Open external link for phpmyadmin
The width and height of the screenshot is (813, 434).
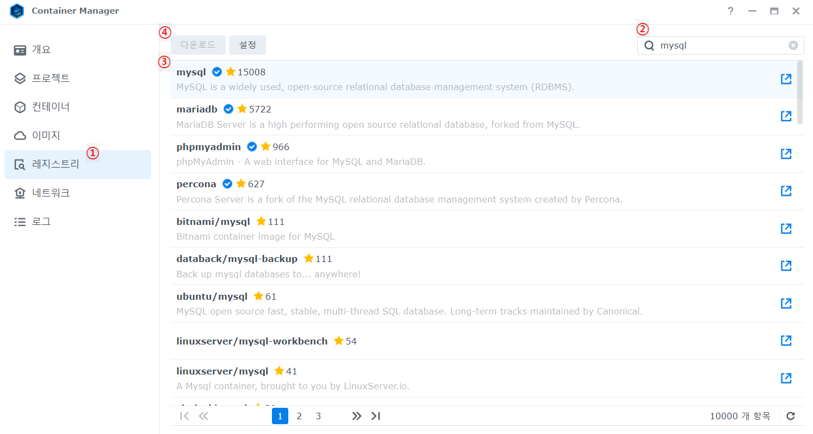click(786, 154)
